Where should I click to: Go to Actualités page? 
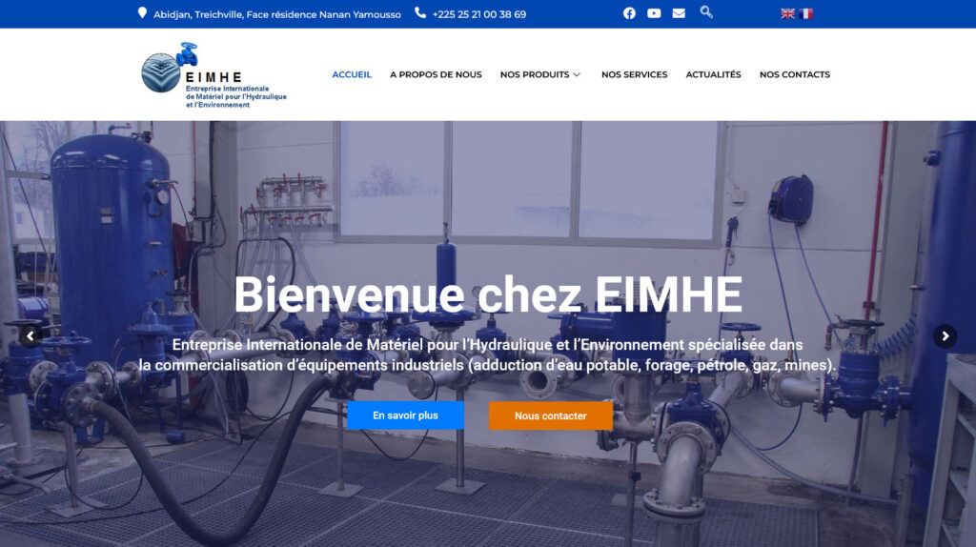713,74
